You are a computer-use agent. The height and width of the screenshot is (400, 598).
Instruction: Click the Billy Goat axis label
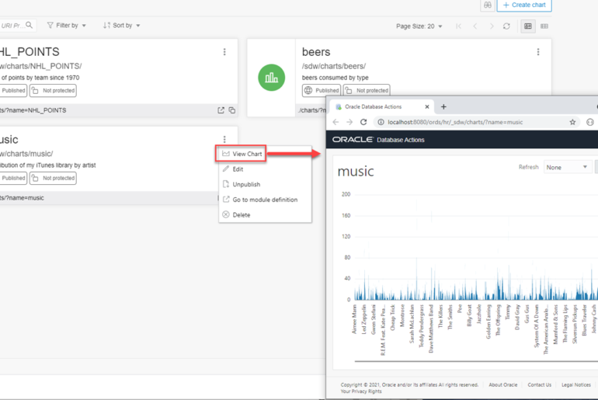tap(470, 315)
